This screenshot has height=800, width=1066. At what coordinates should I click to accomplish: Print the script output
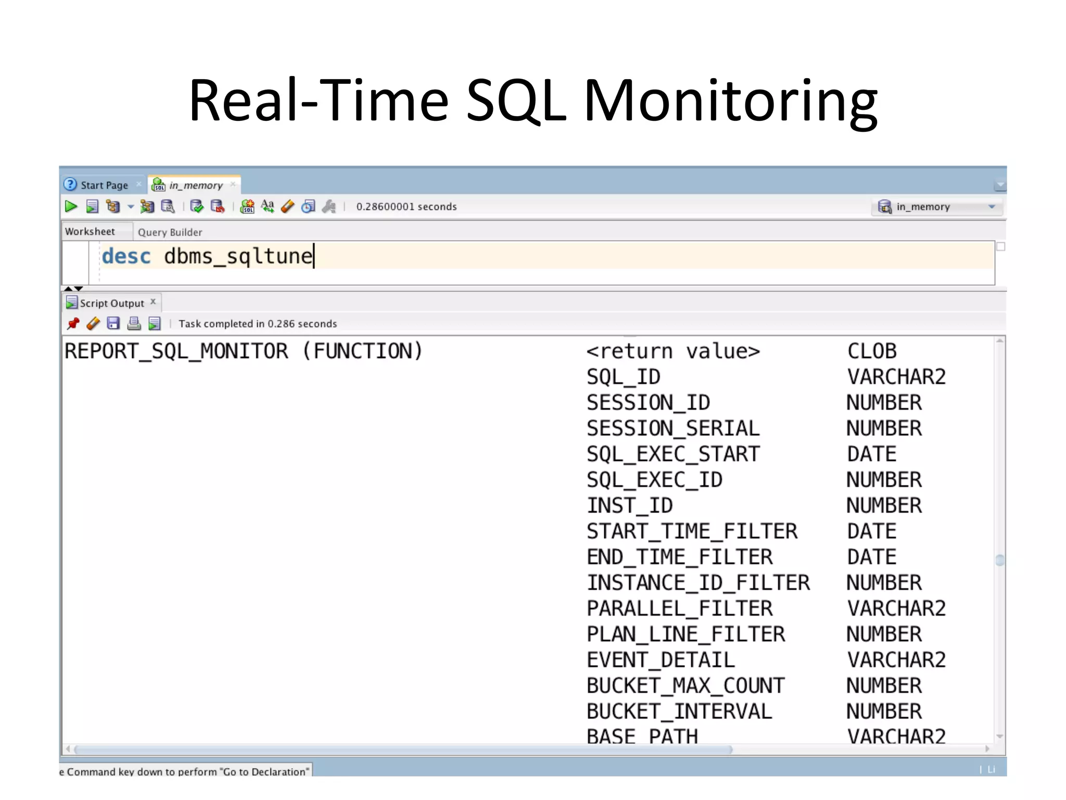tap(134, 323)
